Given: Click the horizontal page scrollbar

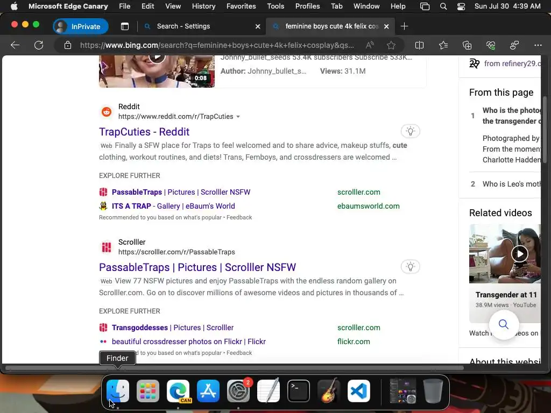Looking at the screenshot, I should point(235,368).
